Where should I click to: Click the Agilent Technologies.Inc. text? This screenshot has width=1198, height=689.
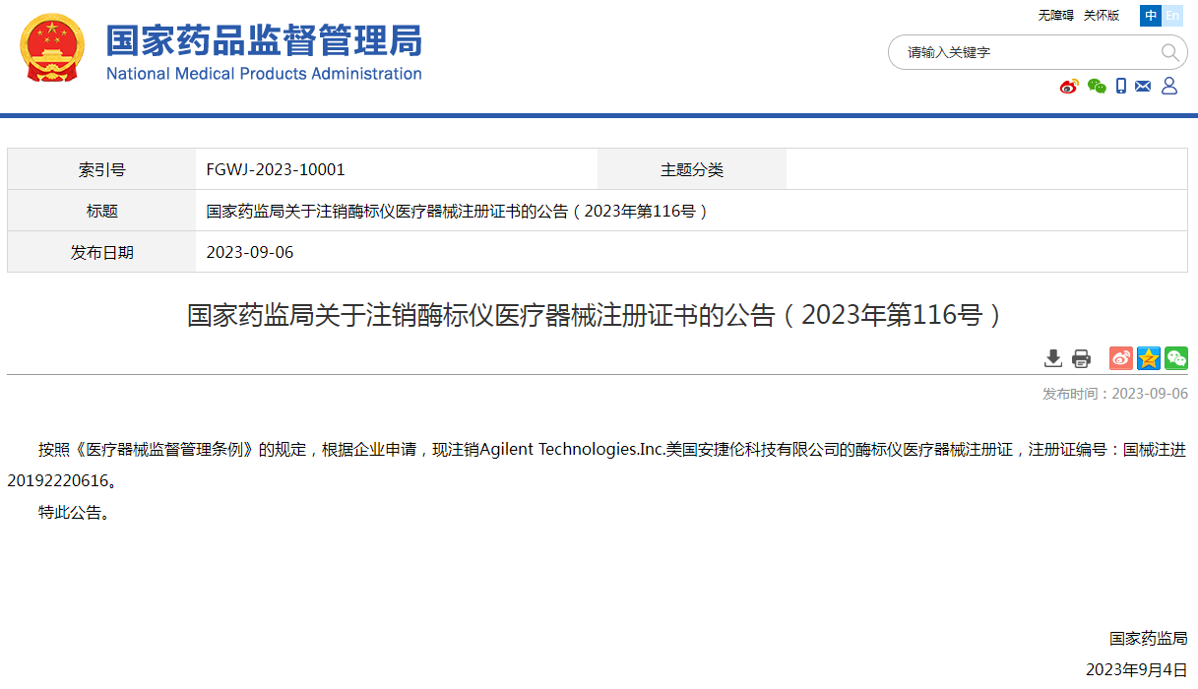(573, 449)
